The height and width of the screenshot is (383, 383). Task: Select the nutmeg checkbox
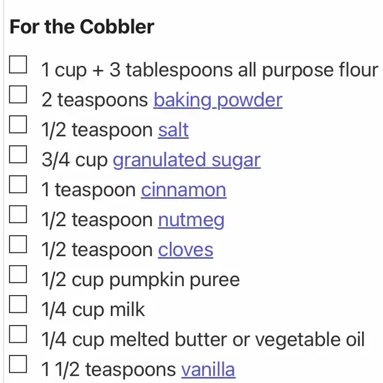pos(18,214)
